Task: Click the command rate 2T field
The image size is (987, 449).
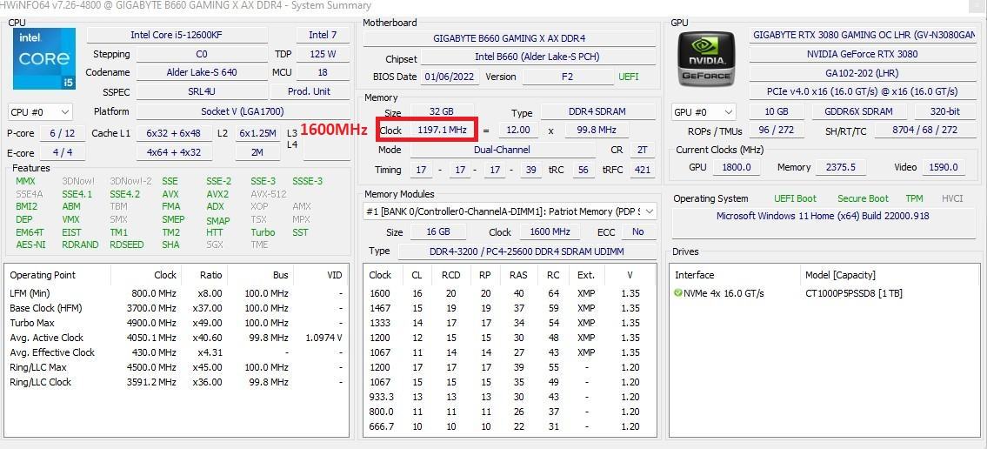Action: 642,151
